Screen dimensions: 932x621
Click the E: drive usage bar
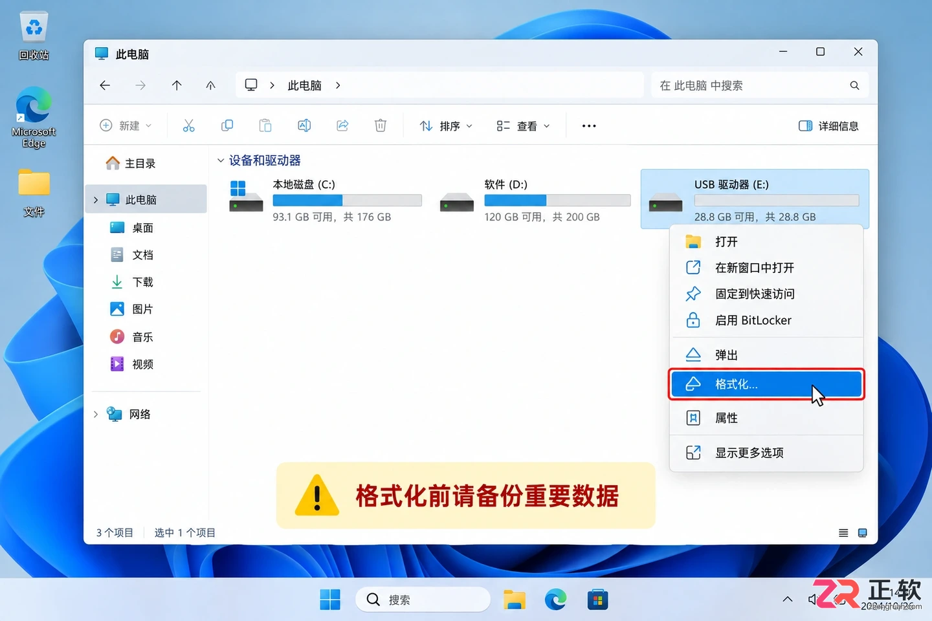(777, 201)
